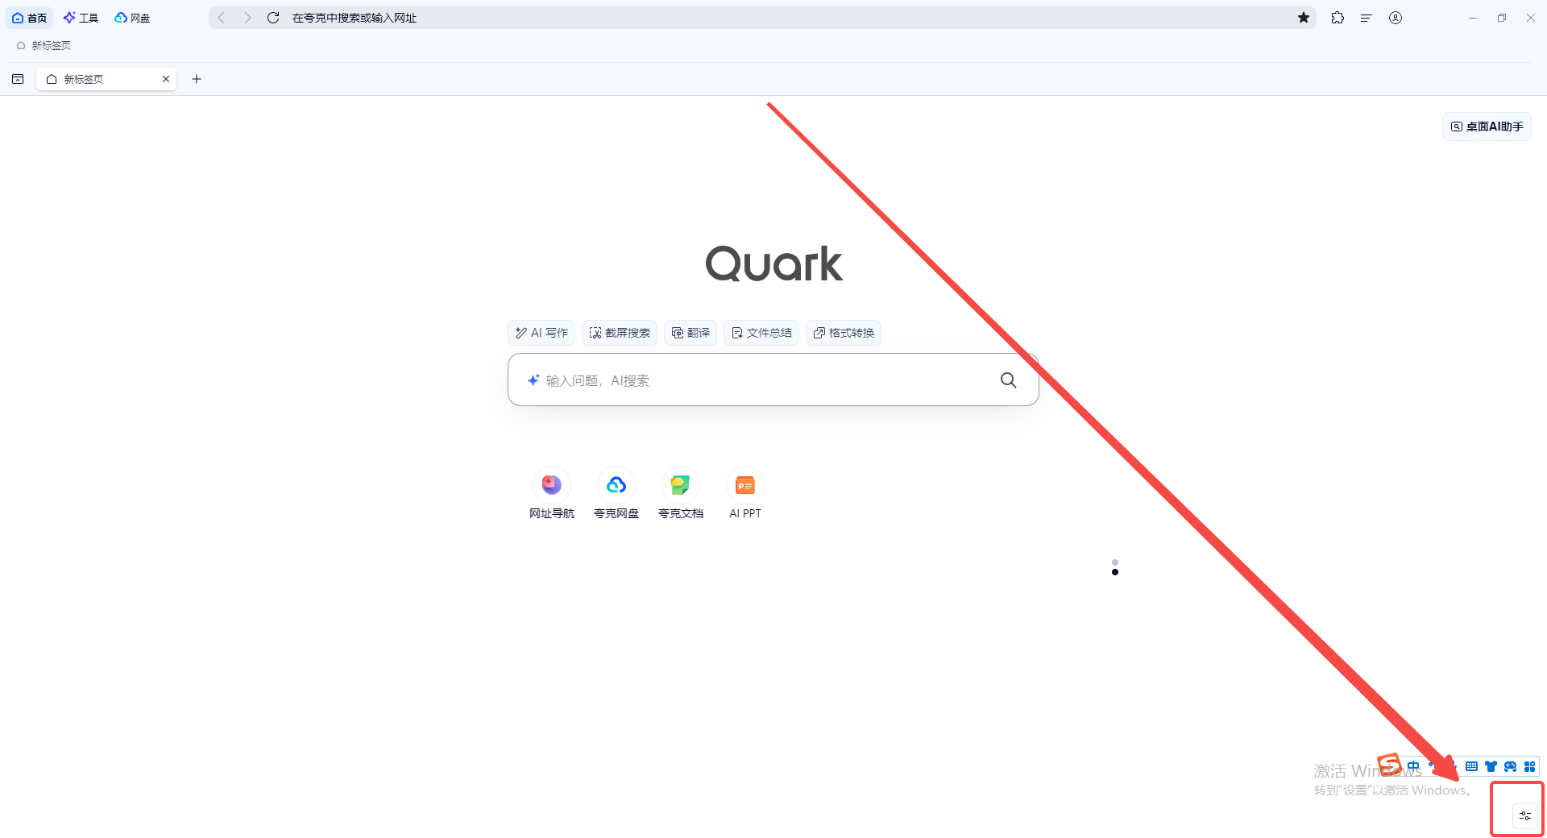Open the 夸克网盘 cloud drive shortcut

click(616, 494)
